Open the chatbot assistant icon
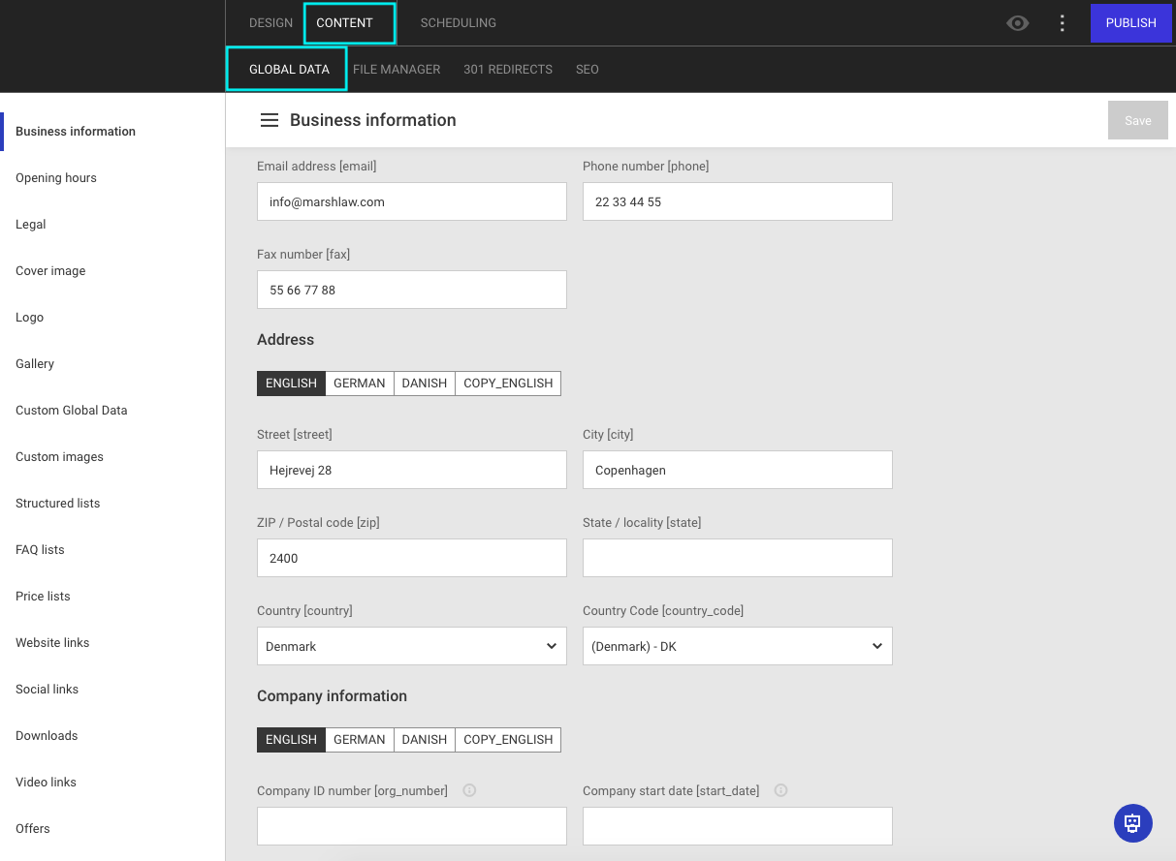The width and height of the screenshot is (1176, 861). tap(1132, 823)
